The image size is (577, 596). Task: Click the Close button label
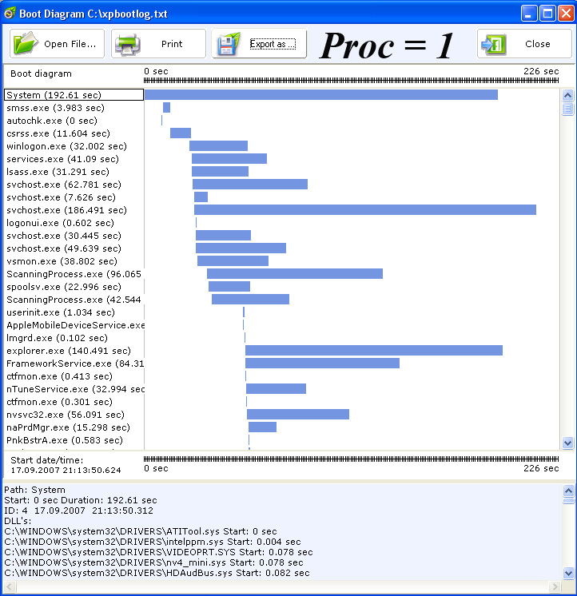[x=538, y=44]
